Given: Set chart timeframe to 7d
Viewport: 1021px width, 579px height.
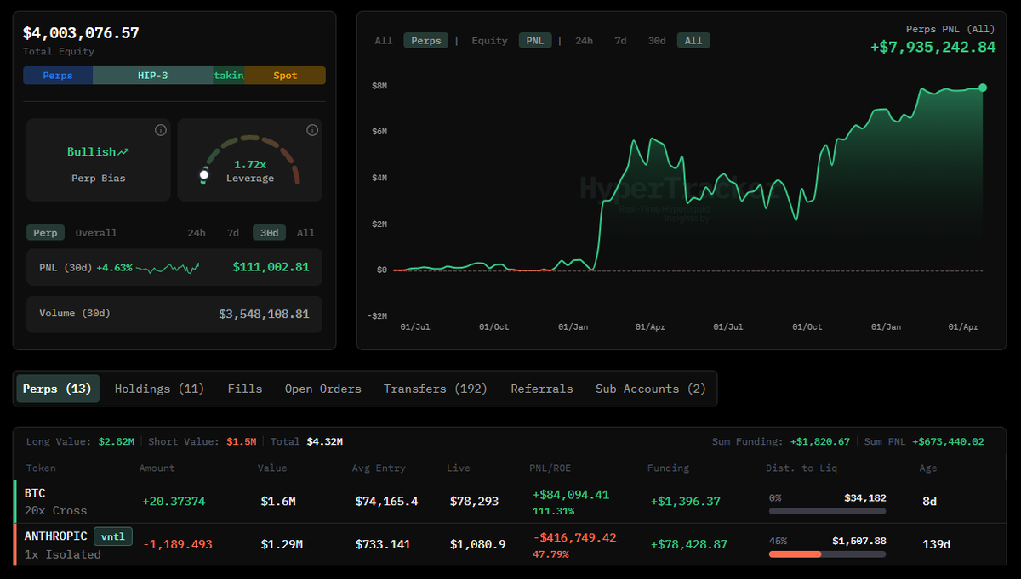Looking at the screenshot, I should (x=621, y=40).
